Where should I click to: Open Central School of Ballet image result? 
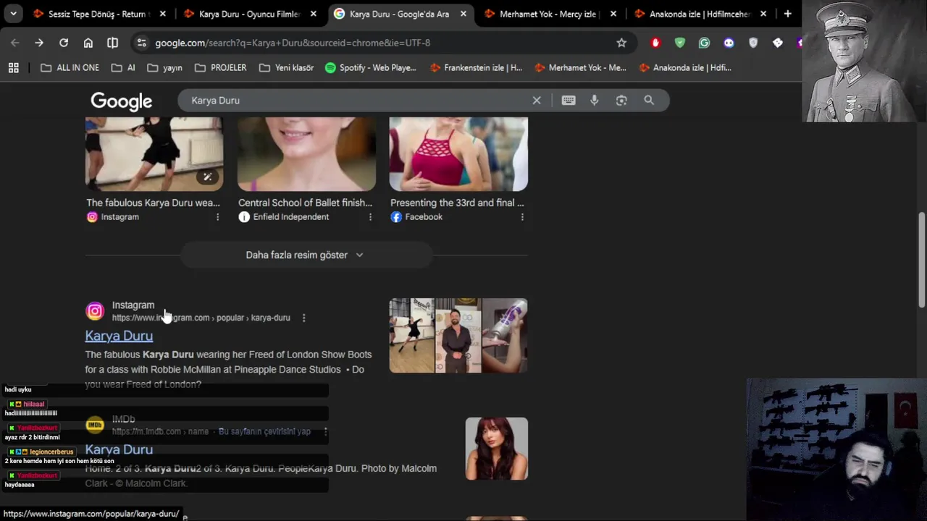click(306, 154)
